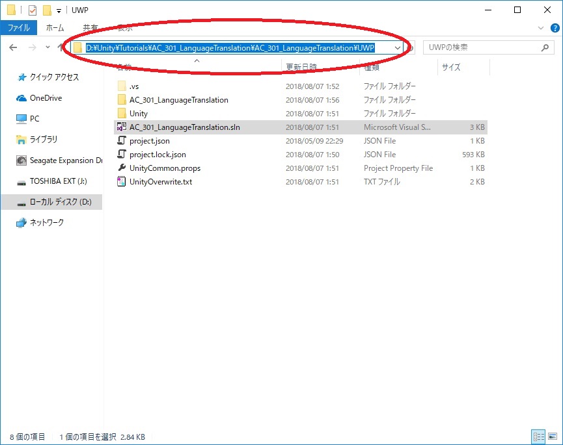
Task: Click the Quick Access star icon
Action: [x=22, y=77]
